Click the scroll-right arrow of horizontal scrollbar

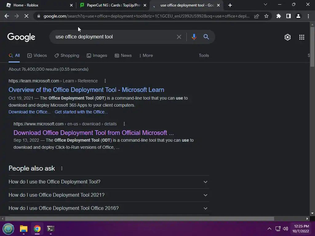(307, 218)
